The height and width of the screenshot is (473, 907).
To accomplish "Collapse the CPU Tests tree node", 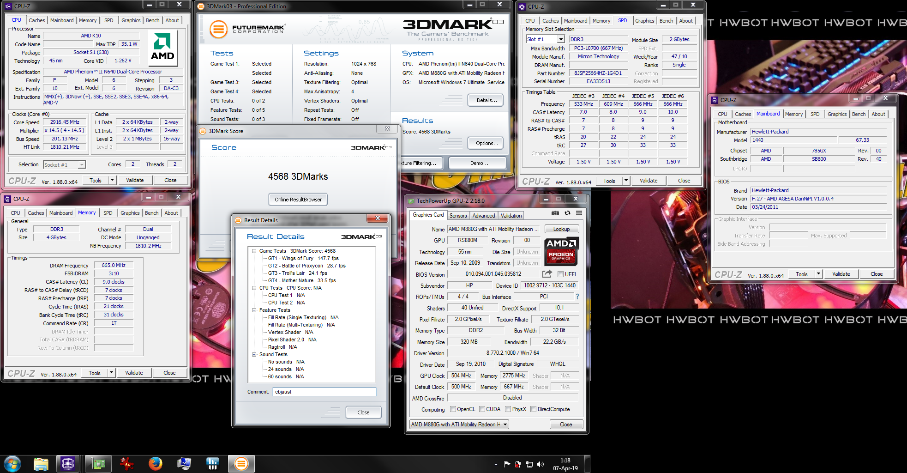I will click(254, 288).
